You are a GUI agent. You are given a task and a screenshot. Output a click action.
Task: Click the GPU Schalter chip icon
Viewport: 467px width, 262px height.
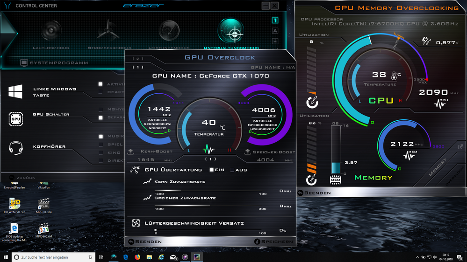tap(15, 119)
